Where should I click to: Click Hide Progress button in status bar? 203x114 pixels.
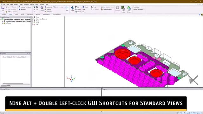[196, 113]
